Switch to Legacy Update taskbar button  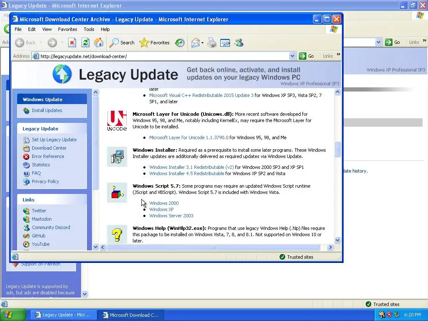(x=63, y=315)
